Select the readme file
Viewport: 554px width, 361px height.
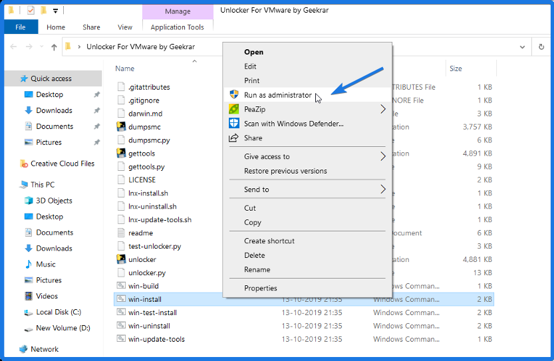[x=140, y=233]
